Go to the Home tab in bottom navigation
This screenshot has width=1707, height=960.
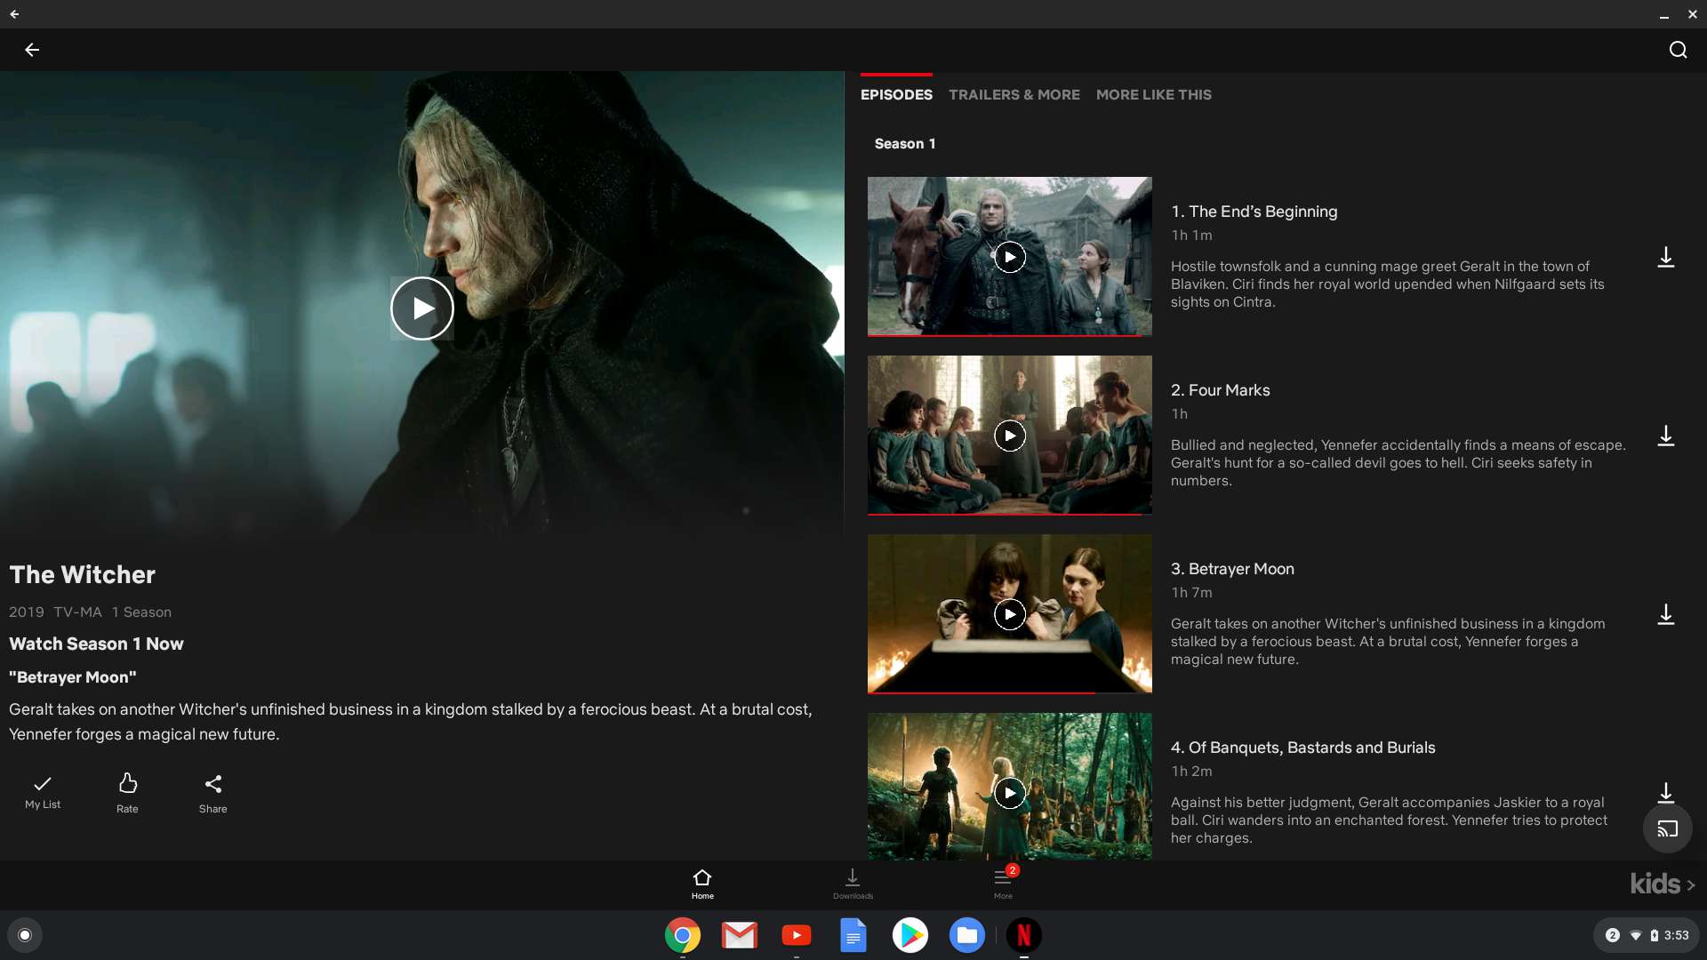pos(702,884)
